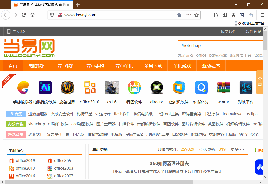This screenshot has width=268, height=184.
Task: Open the 魔兽世界 (World of Warcraft) icon
Action: click(x=67, y=87)
